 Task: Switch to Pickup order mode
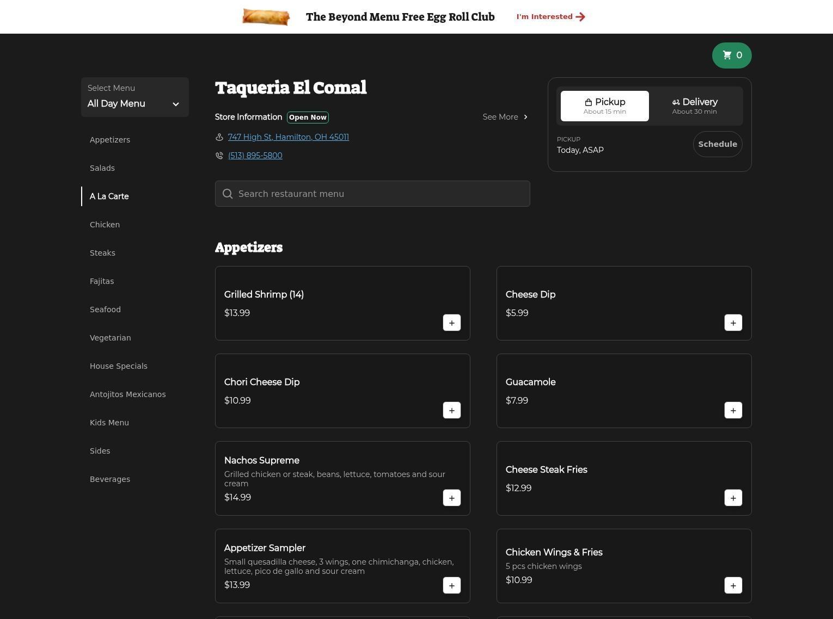604,106
